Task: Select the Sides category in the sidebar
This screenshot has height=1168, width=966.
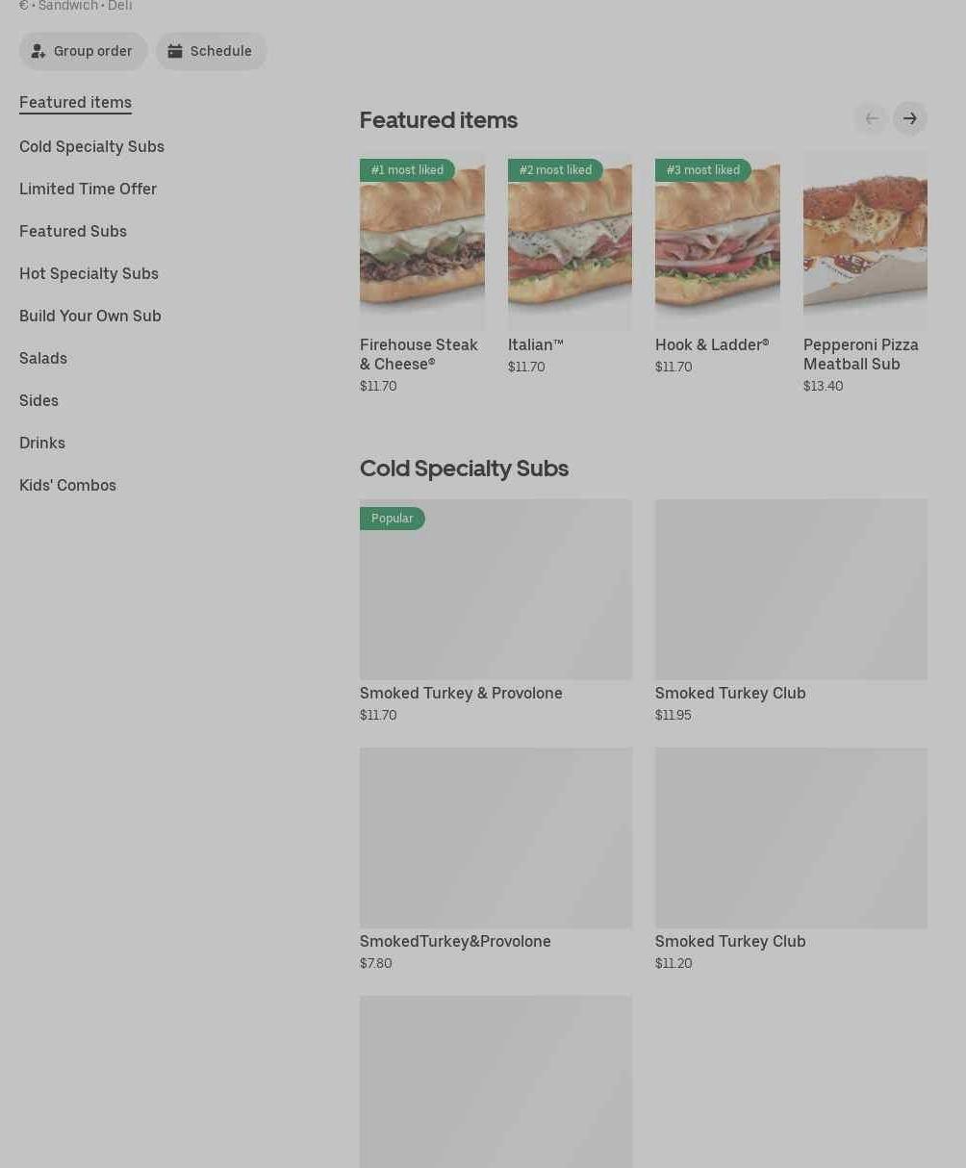Action: click(x=38, y=400)
